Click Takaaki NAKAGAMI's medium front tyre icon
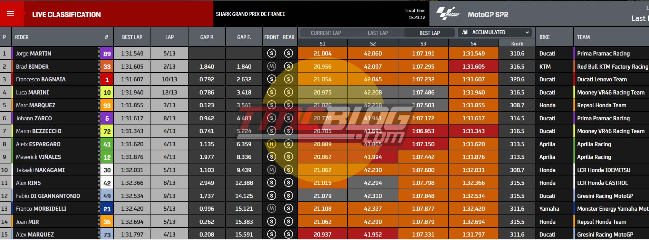The height and width of the screenshot is (240, 649). point(272,170)
